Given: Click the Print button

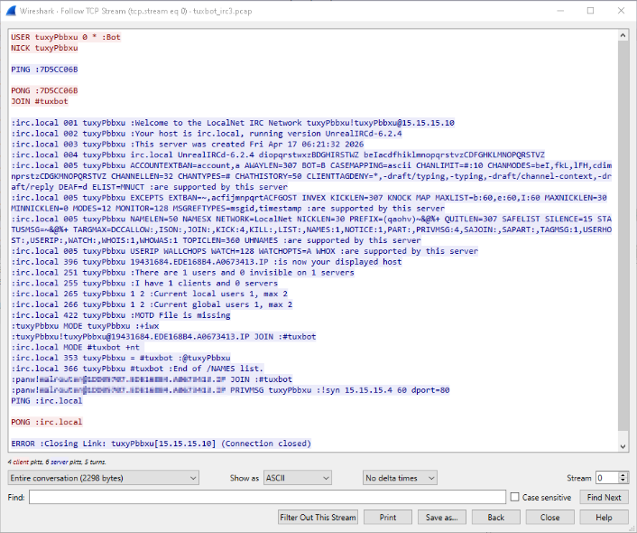Looking at the screenshot, I should click(388, 517).
